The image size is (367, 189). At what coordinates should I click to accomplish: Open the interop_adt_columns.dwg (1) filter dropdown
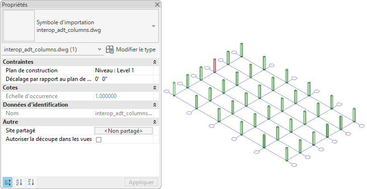tap(53, 50)
